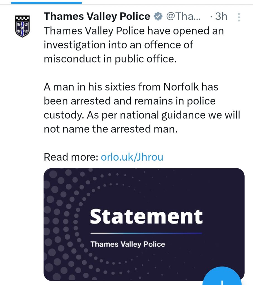Viewport: 253px width, 285px height.
Task: Tap the phrase "misconduct in public office"
Action: pyautogui.click(x=110, y=59)
